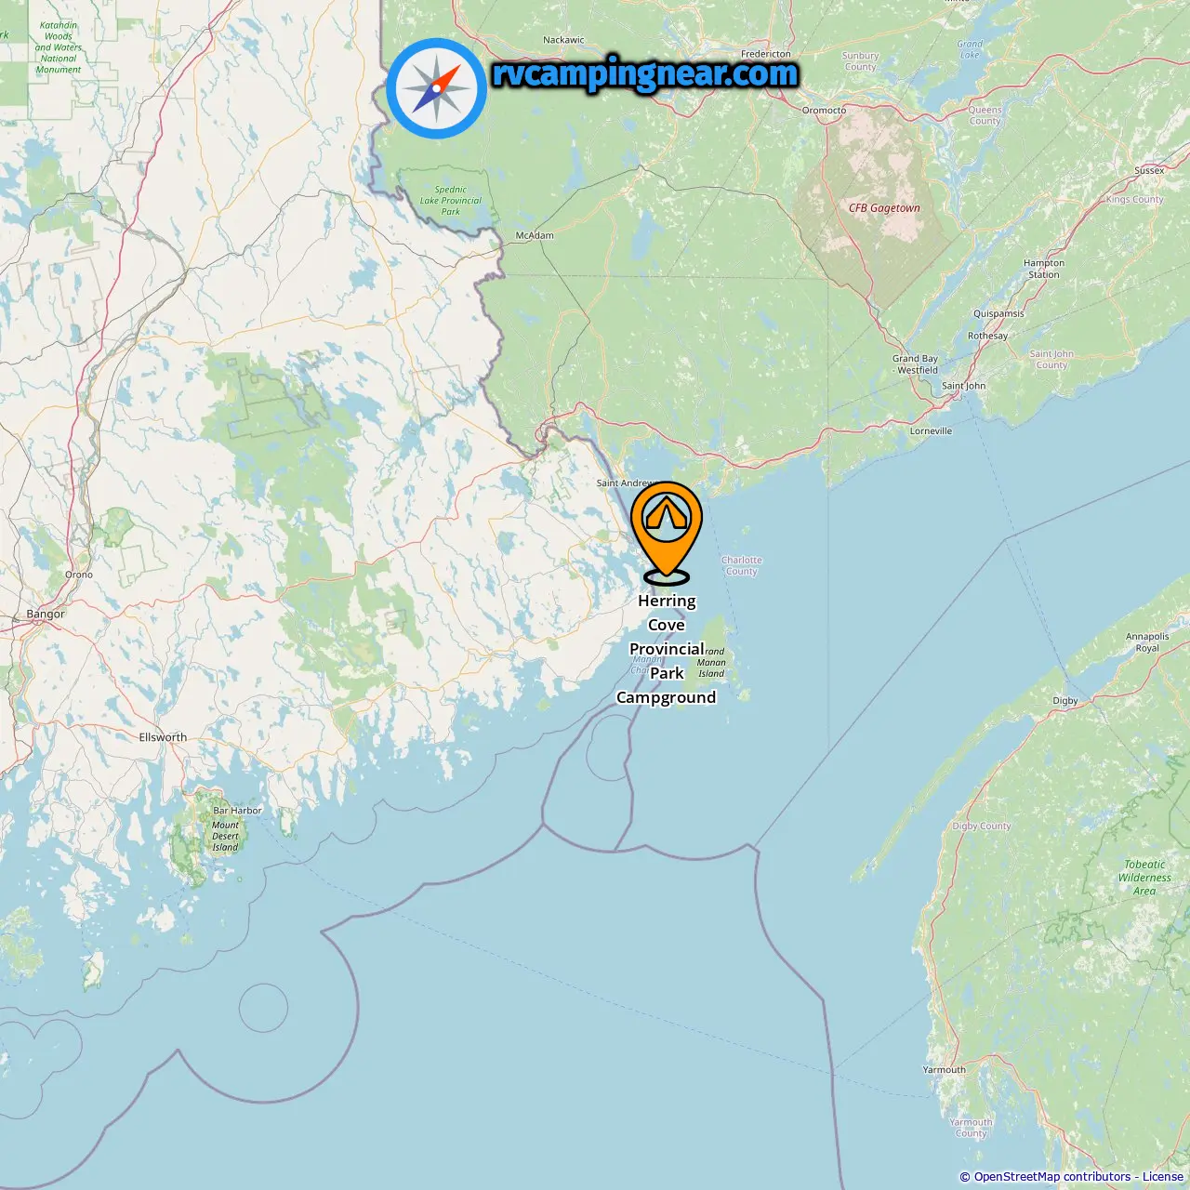This screenshot has height=1190, width=1190.
Task: Click the Fredericton city label
Action: pyautogui.click(x=766, y=54)
